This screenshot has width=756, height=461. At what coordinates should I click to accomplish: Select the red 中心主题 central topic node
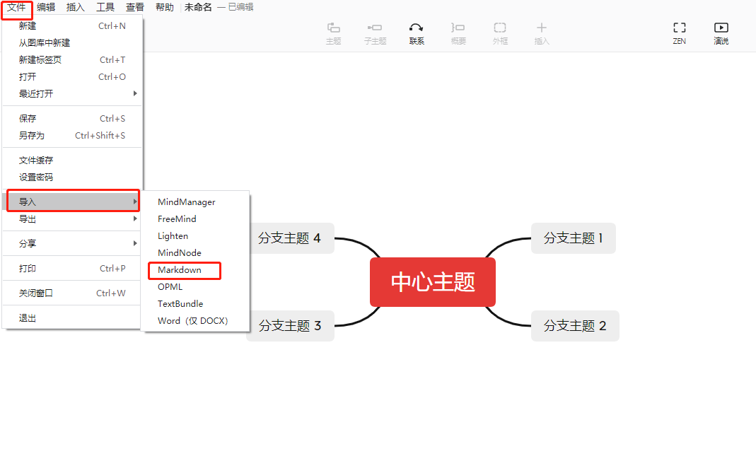tap(432, 281)
